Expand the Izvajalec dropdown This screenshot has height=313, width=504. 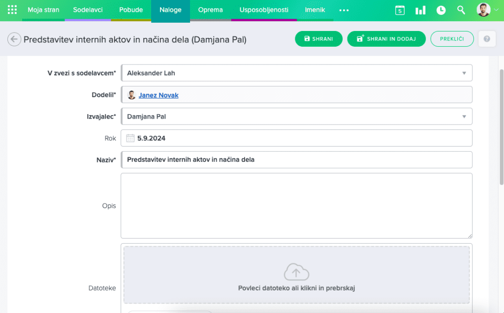(464, 117)
